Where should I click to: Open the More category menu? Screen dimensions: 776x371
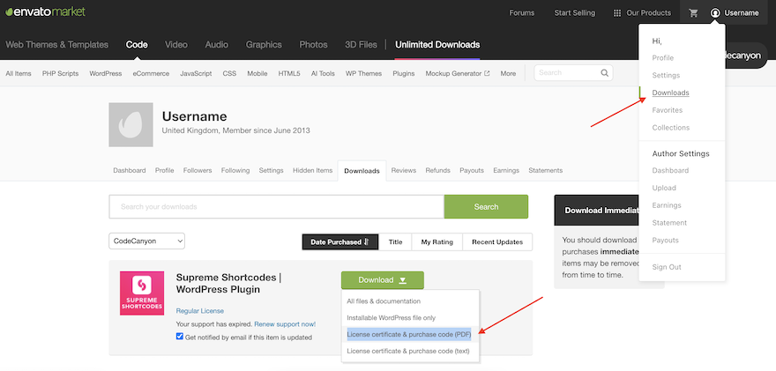(x=508, y=73)
